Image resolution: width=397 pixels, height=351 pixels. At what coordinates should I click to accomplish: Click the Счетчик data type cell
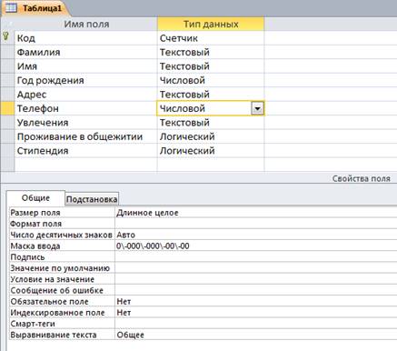[x=211, y=38]
